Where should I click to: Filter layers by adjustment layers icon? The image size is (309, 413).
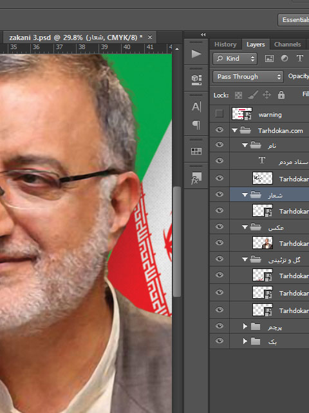pyautogui.click(x=285, y=58)
